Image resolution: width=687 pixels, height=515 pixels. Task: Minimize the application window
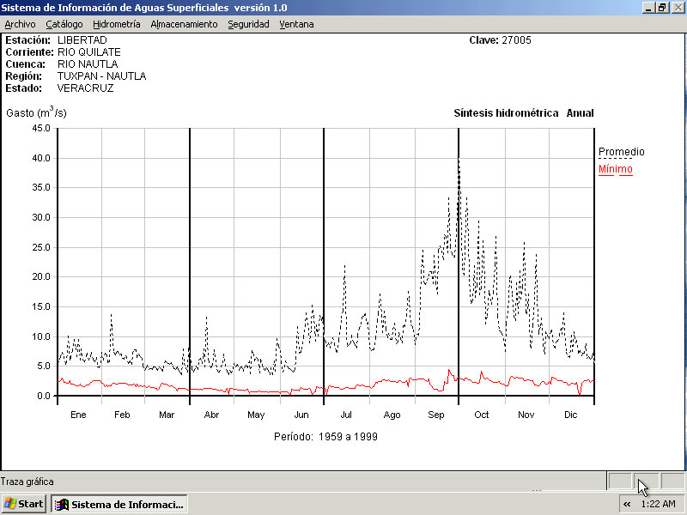pyautogui.click(x=649, y=7)
